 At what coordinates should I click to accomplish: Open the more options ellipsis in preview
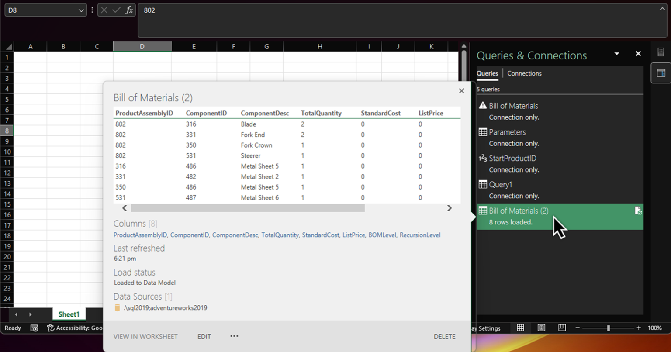pyautogui.click(x=234, y=336)
